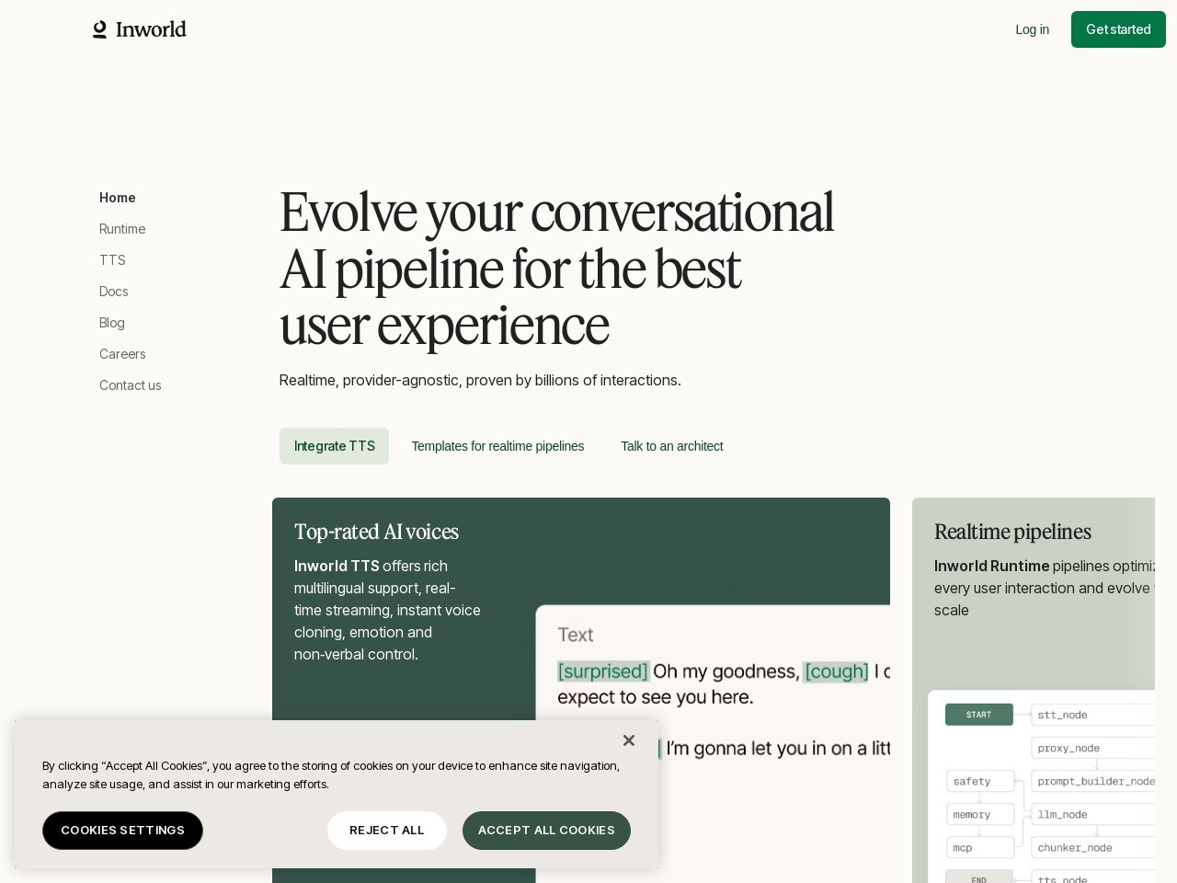Viewport: 1177px width, 883px height.
Task: Navigate to the TTS page
Action: 112,260
